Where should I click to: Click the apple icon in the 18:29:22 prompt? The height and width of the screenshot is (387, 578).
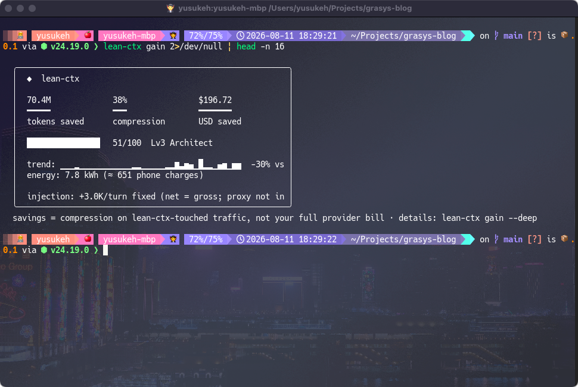pos(88,239)
